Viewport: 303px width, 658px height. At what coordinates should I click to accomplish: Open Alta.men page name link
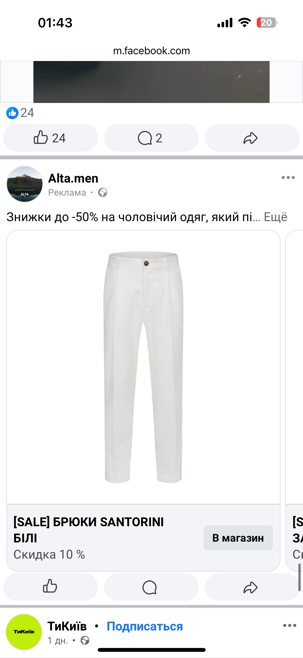(73, 178)
